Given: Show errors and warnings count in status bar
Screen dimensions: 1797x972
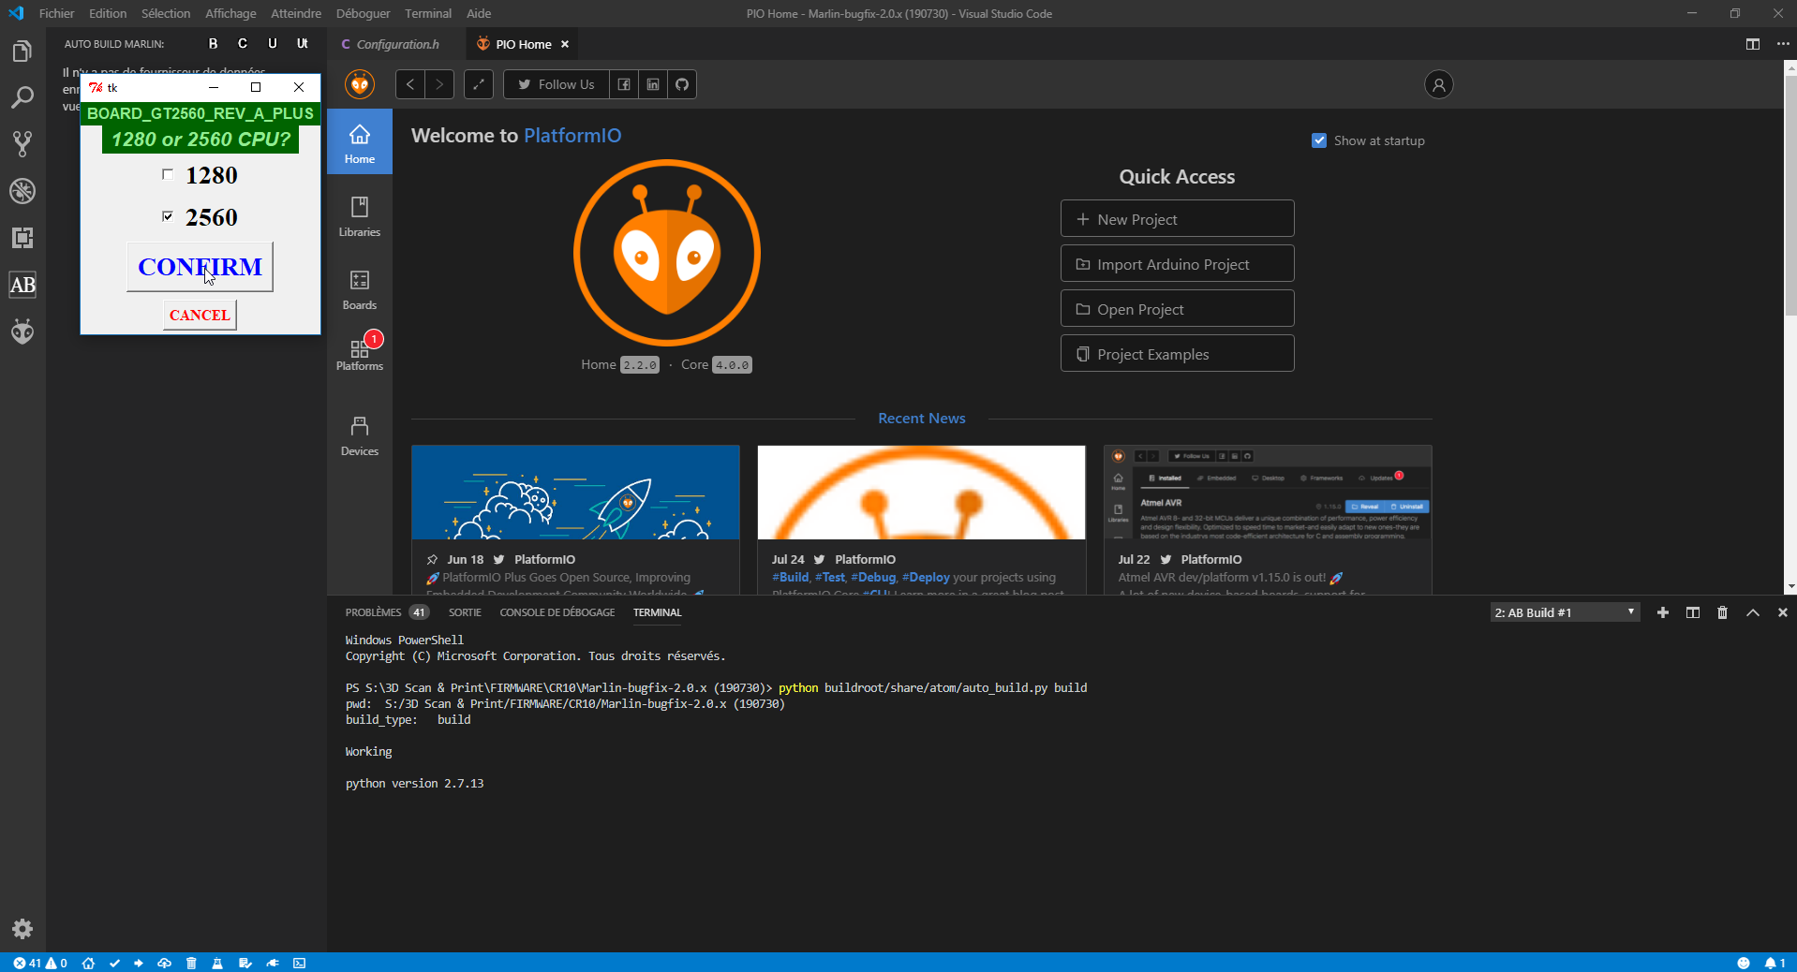Looking at the screenshot, I should coord(40,963).
